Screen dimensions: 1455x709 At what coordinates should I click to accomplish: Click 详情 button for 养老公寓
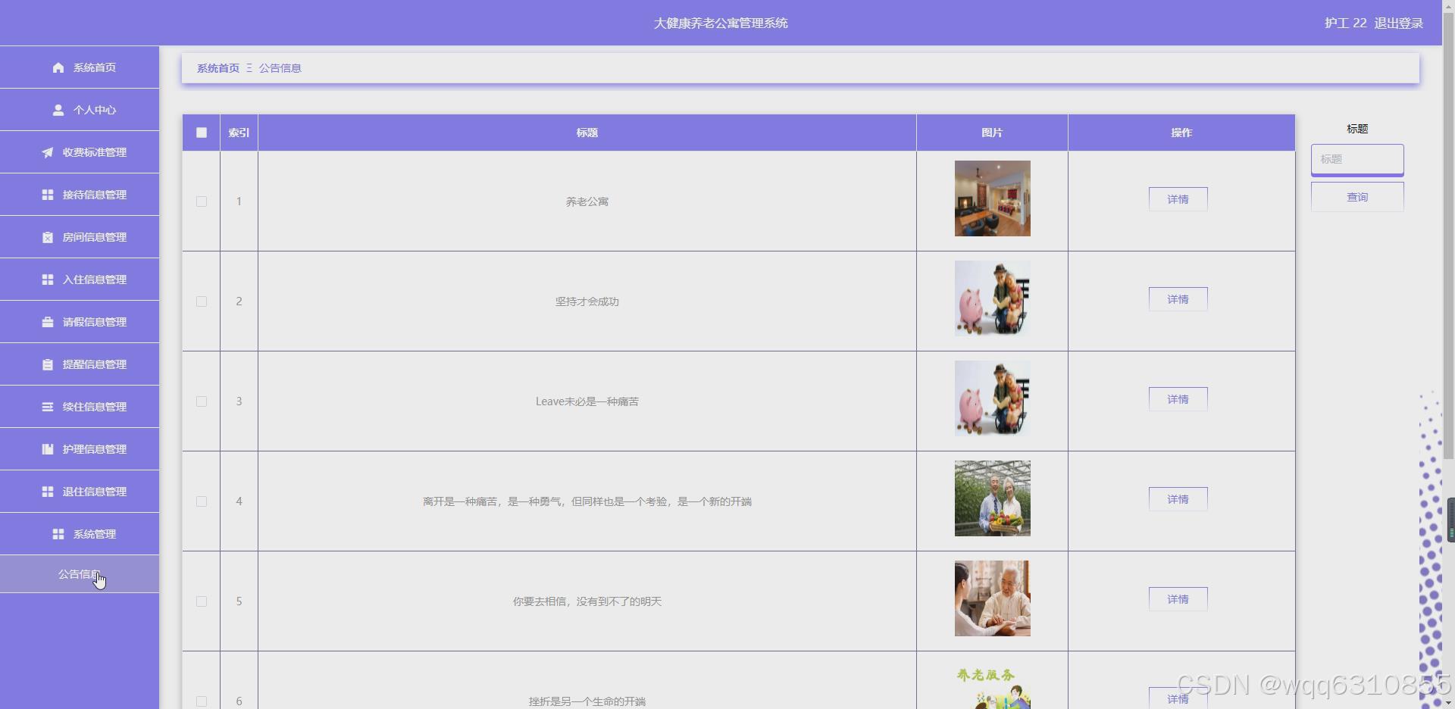click(x=1178, y=199)
